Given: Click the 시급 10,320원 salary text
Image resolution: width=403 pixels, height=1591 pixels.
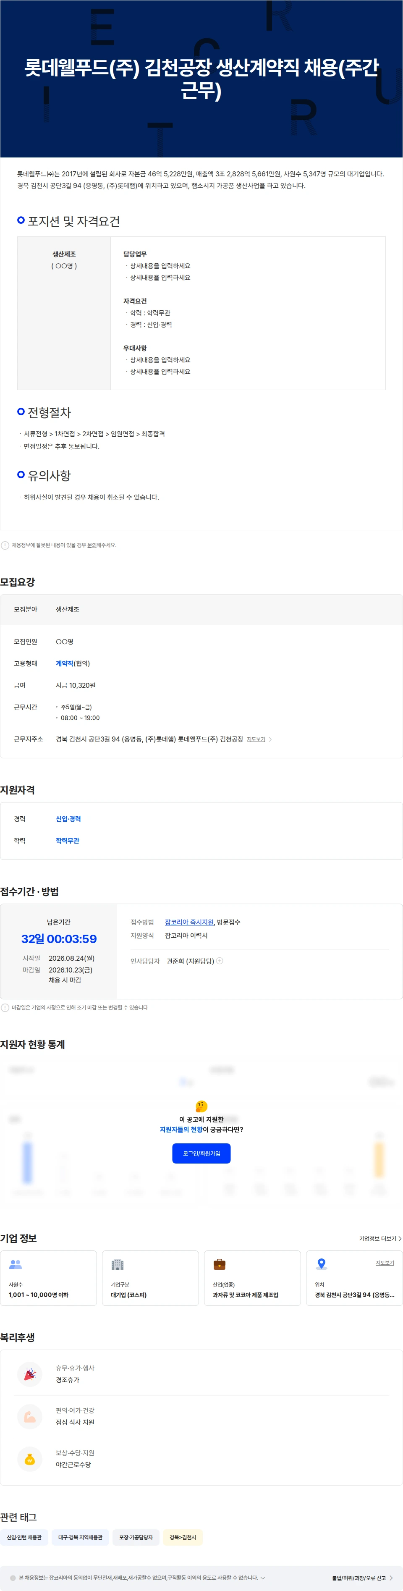Looking at the screenshot, I should click(75, 686).
